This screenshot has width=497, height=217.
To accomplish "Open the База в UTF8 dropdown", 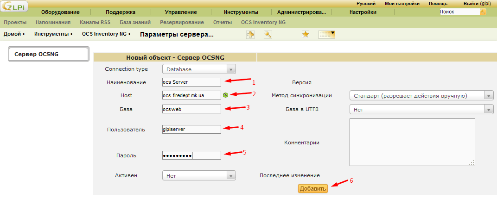I will tap(421, 110).
